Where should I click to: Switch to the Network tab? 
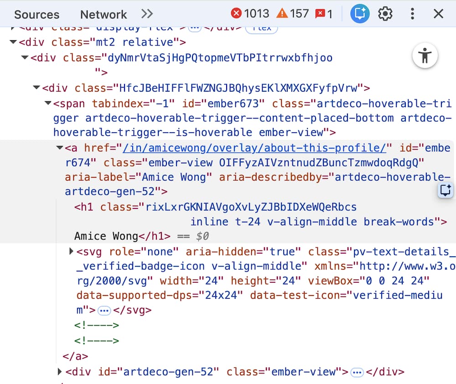point(104,14)
